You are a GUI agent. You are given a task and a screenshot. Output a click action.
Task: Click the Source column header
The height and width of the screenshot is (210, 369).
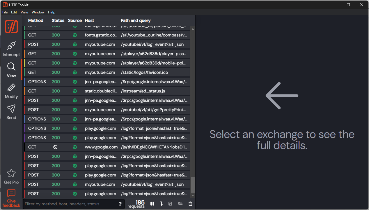[x=75, y=20]
